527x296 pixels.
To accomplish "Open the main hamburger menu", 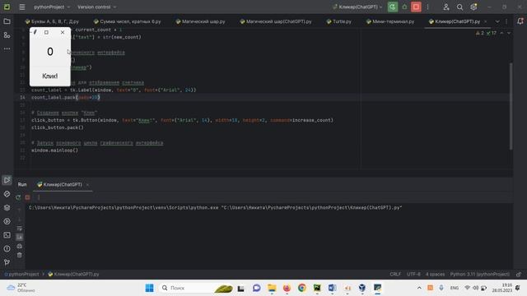I will [x=22, y=7].
